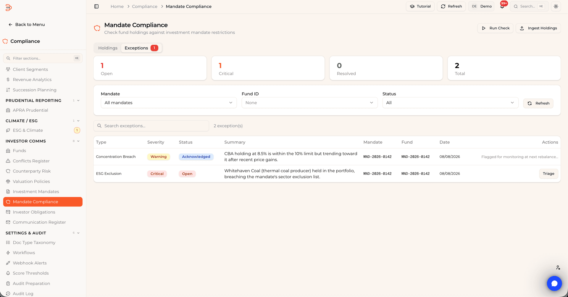Click the Total count card
568x297 pixels.
point(504,68)
